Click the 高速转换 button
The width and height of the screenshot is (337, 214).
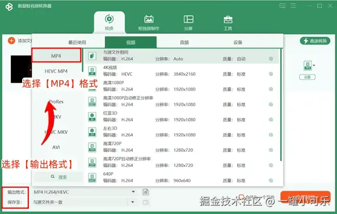[x=315, y=41]
